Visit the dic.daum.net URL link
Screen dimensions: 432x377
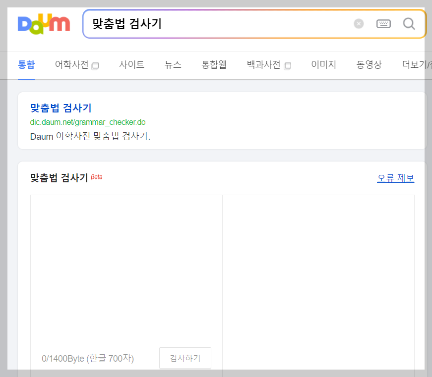86,121
